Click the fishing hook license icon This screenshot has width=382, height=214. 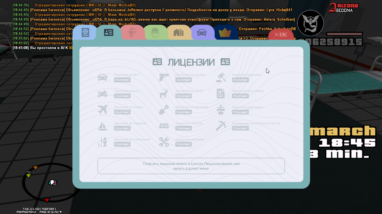point(102,142)
